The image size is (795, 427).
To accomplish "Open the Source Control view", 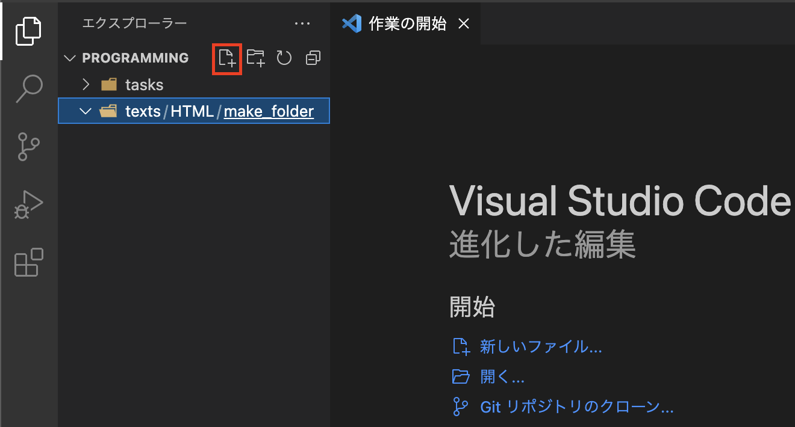I will point(29,146).
